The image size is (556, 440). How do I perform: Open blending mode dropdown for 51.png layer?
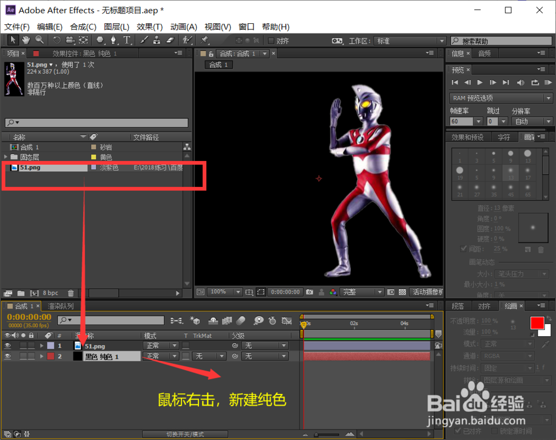click(x=161, y=346)
